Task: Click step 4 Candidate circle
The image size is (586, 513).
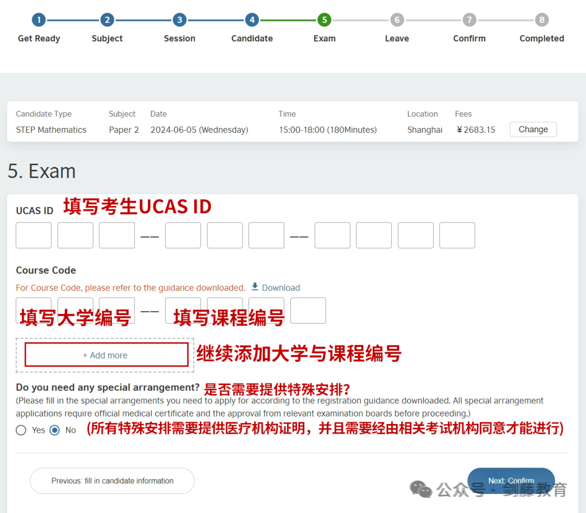Action: click(252, 20)
